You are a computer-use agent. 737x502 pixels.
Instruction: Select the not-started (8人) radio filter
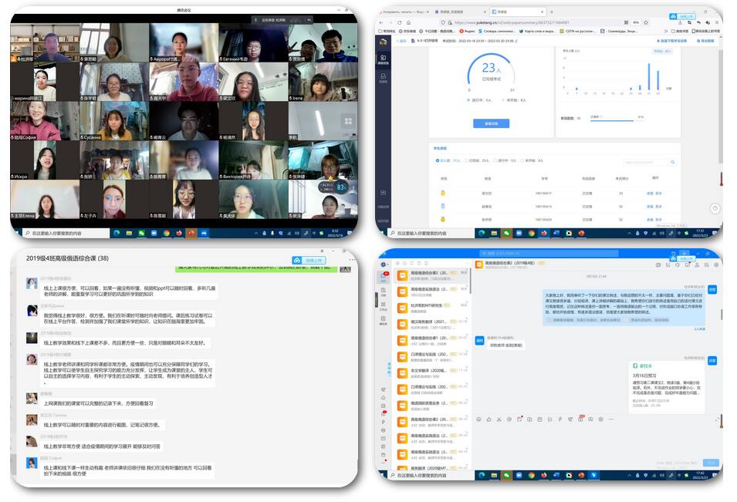click(522, 160)
